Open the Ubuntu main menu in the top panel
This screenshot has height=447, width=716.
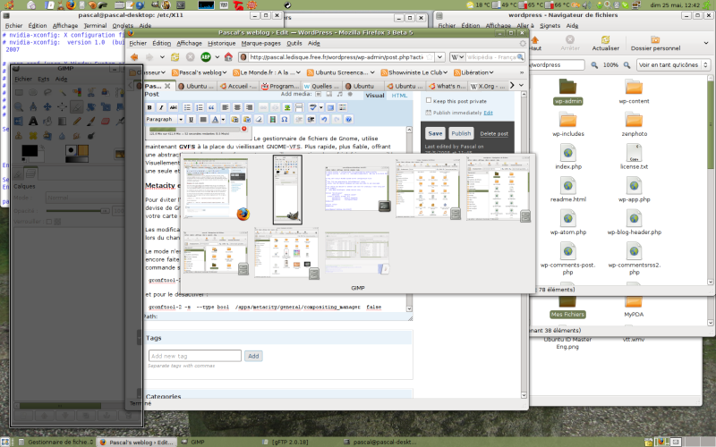pyautogui.click(x=9, y=5)
